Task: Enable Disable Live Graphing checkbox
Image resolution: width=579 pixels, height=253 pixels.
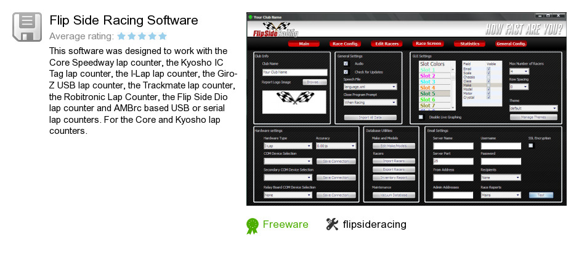Action: point(421,117)
